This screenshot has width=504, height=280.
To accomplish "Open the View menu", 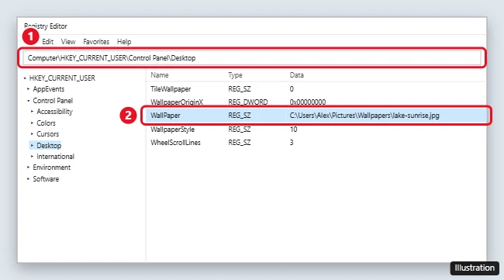I will point(68,42).
